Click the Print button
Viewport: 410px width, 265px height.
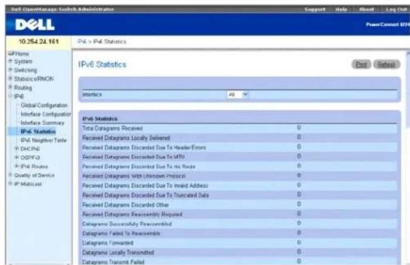[361, 64]
